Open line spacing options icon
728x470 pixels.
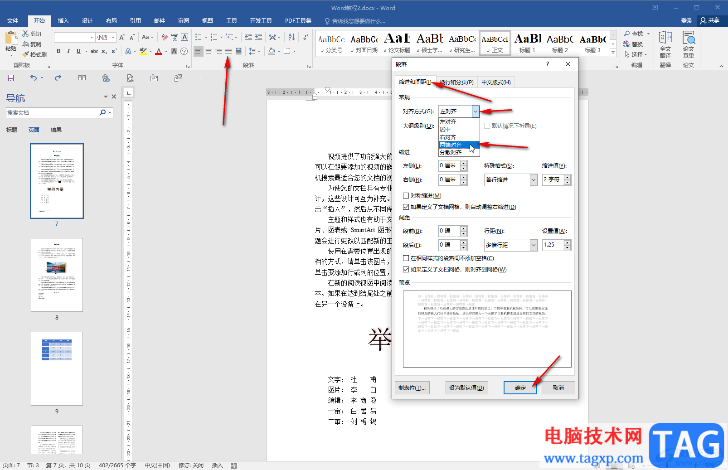252,51
